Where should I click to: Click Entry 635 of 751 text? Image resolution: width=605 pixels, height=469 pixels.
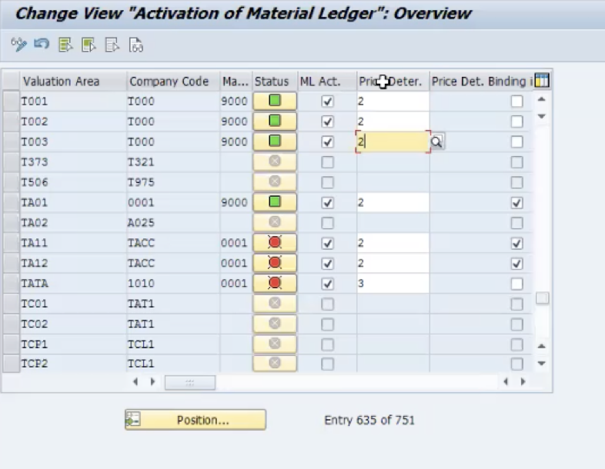[369, 420]
